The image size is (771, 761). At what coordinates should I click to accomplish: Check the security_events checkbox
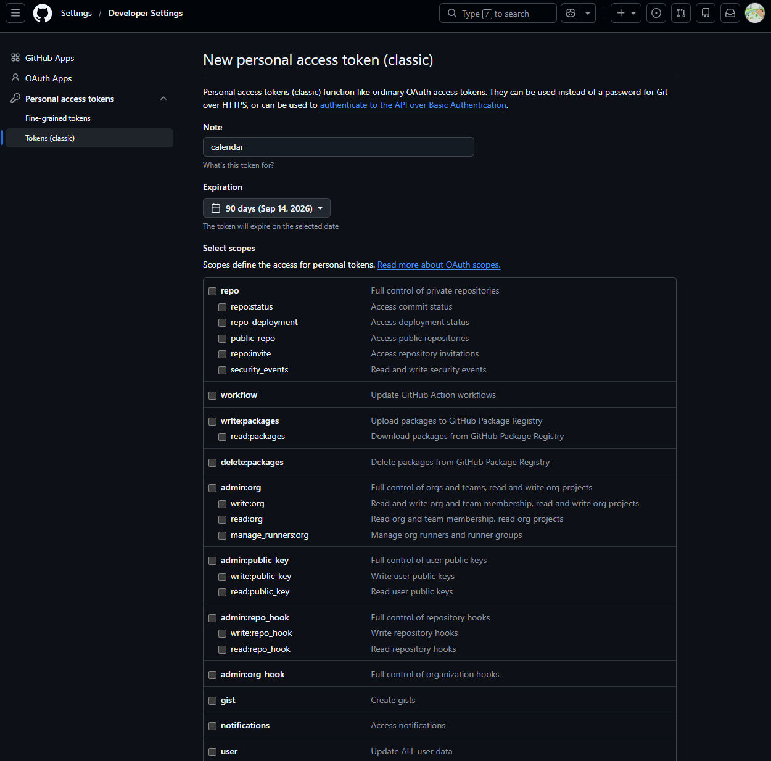[x=222, y=370]
